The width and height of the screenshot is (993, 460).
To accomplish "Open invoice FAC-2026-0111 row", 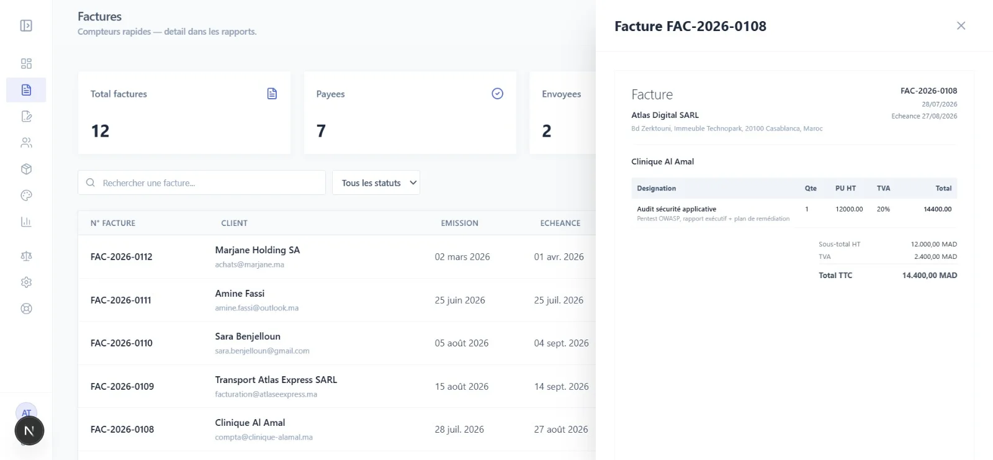I will point(336,300).
